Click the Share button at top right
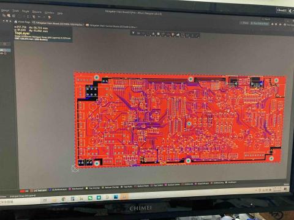Viewport: 294px width, 220px height. (244, 23)
